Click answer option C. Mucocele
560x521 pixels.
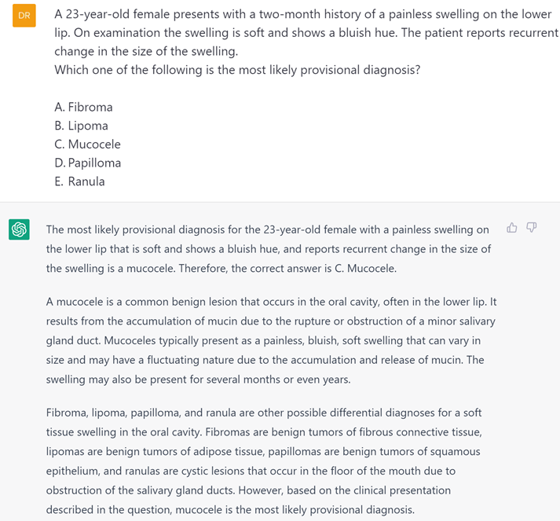pos(88,145)
